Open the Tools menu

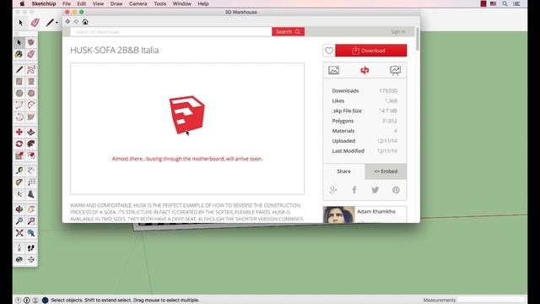[159, 3]
